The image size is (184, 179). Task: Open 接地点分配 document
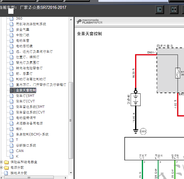click(19, 173)
